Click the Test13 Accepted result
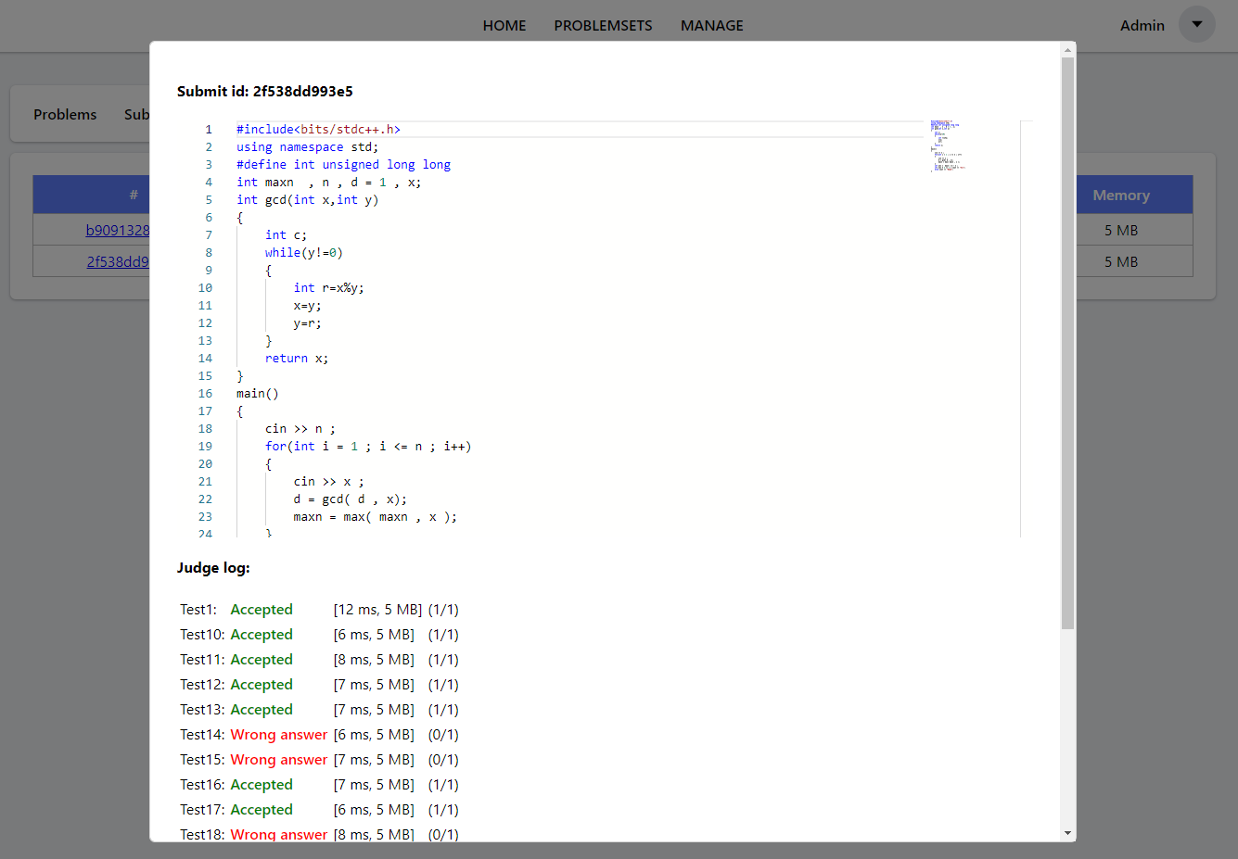 (262, 710)
